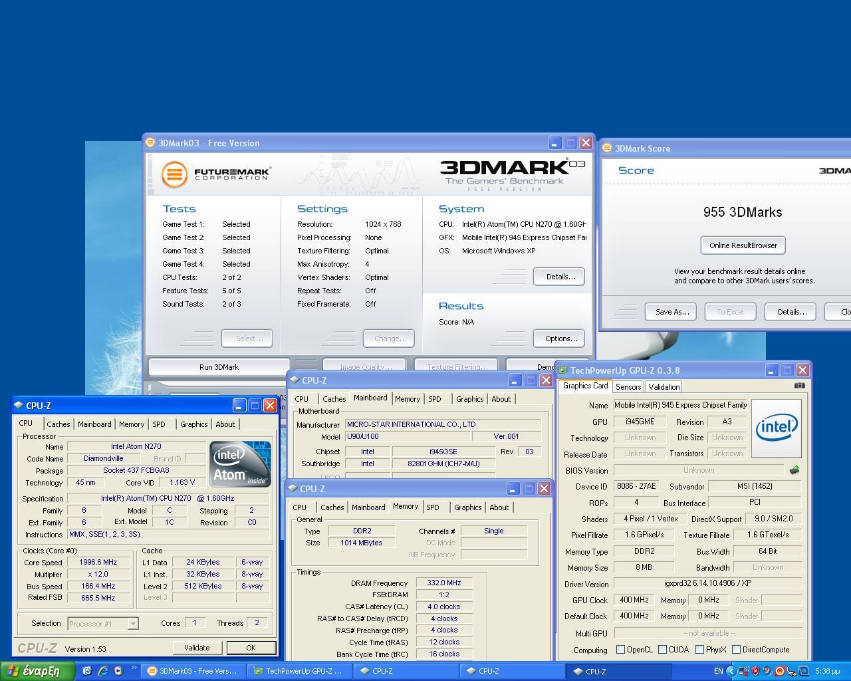The width and height of the screenshot is (851, 681).
Task: Click the Intel Atom inside logo in CPU-Z
Action: (240, 464)
